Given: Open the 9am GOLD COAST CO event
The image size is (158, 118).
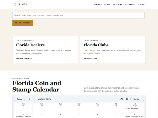Looking at the screenshot, I should pyautogui.click(x=23, y=117).
